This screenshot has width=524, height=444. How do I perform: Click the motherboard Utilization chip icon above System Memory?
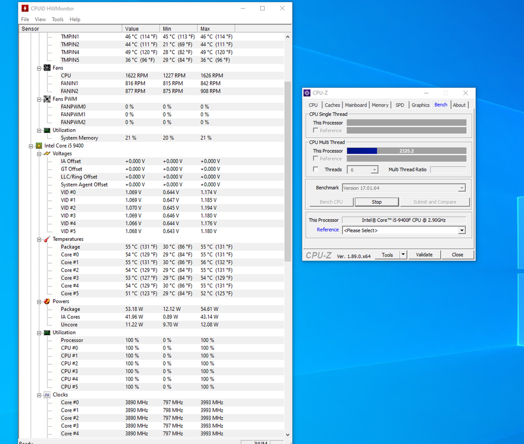[47, 130]
